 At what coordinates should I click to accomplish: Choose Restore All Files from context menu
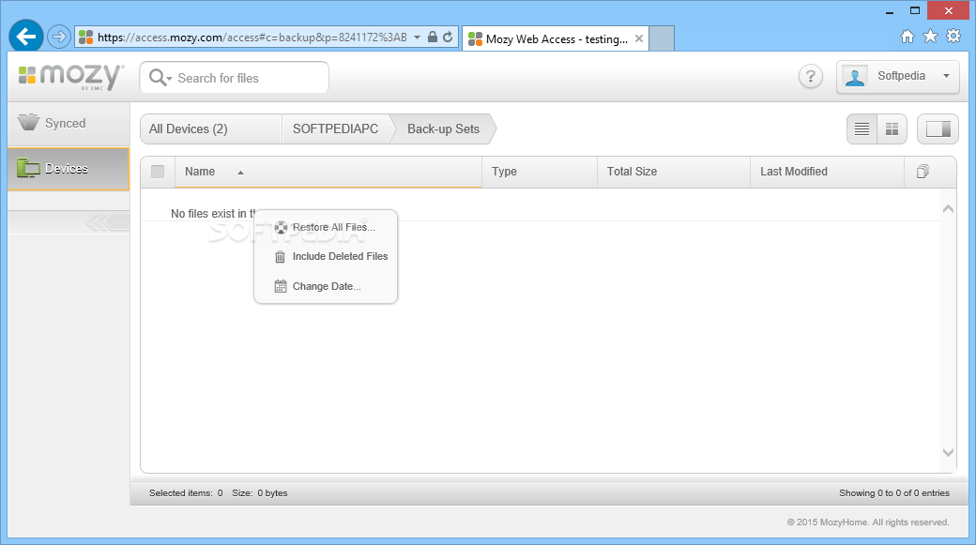pos(326,227)
